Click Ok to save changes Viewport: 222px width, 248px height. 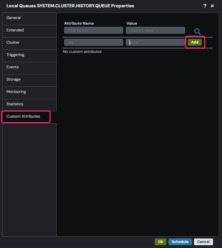pyautogui.click(x=160, y=242)
